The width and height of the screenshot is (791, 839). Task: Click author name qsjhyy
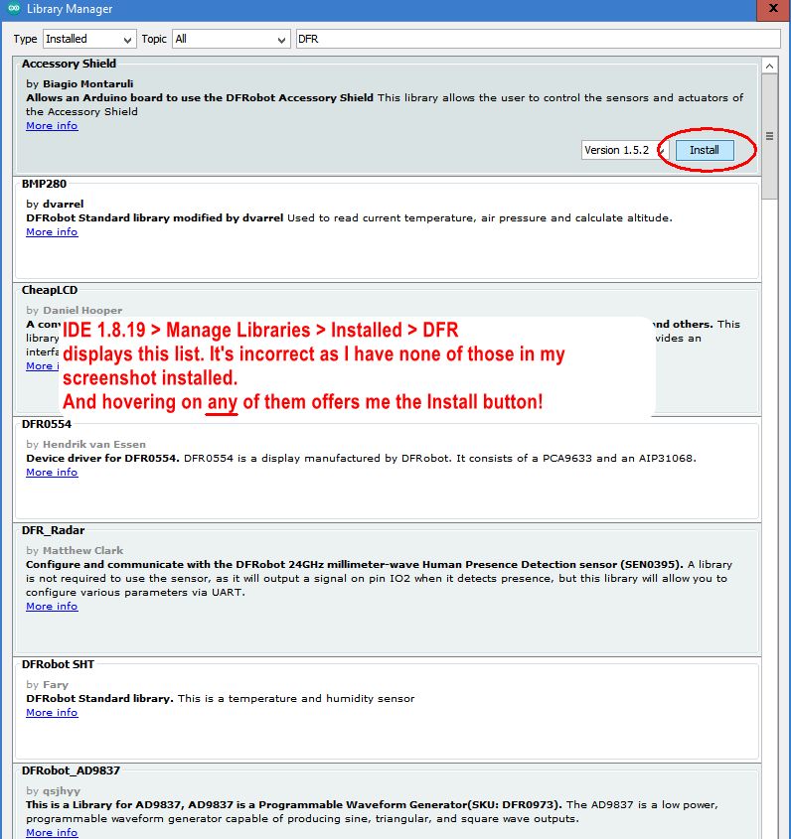click(62, 790)
